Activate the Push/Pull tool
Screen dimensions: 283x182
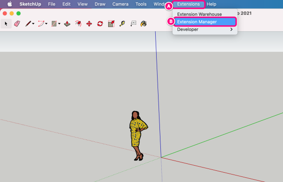(x=67, y=24)
